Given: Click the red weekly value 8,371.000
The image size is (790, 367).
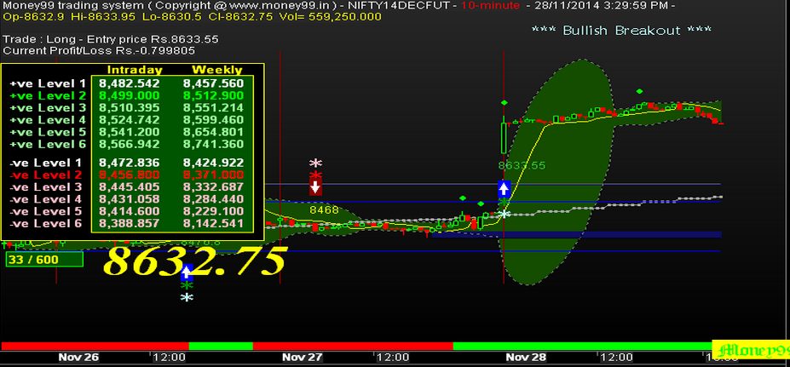Looking at the screenshot, I should [214, 175].
